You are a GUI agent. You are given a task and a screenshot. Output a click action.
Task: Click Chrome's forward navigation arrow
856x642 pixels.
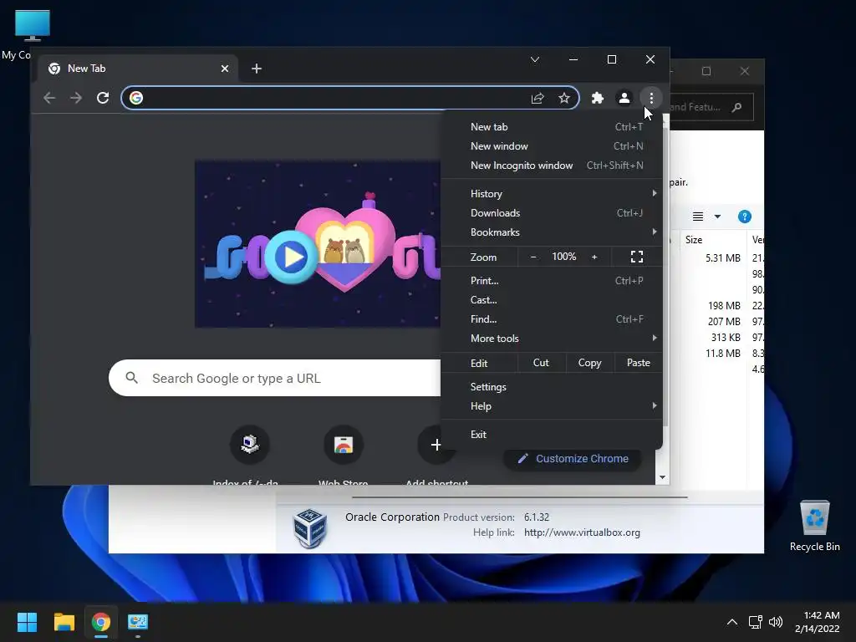click(x=76, y=98)
